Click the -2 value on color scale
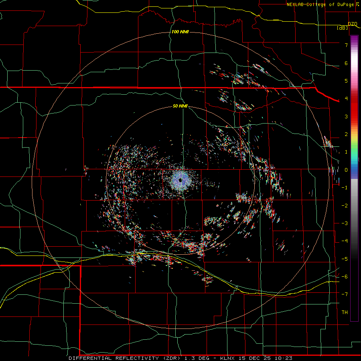The width and height of the screenshot is (361, 361). click(x=345, y=205)
